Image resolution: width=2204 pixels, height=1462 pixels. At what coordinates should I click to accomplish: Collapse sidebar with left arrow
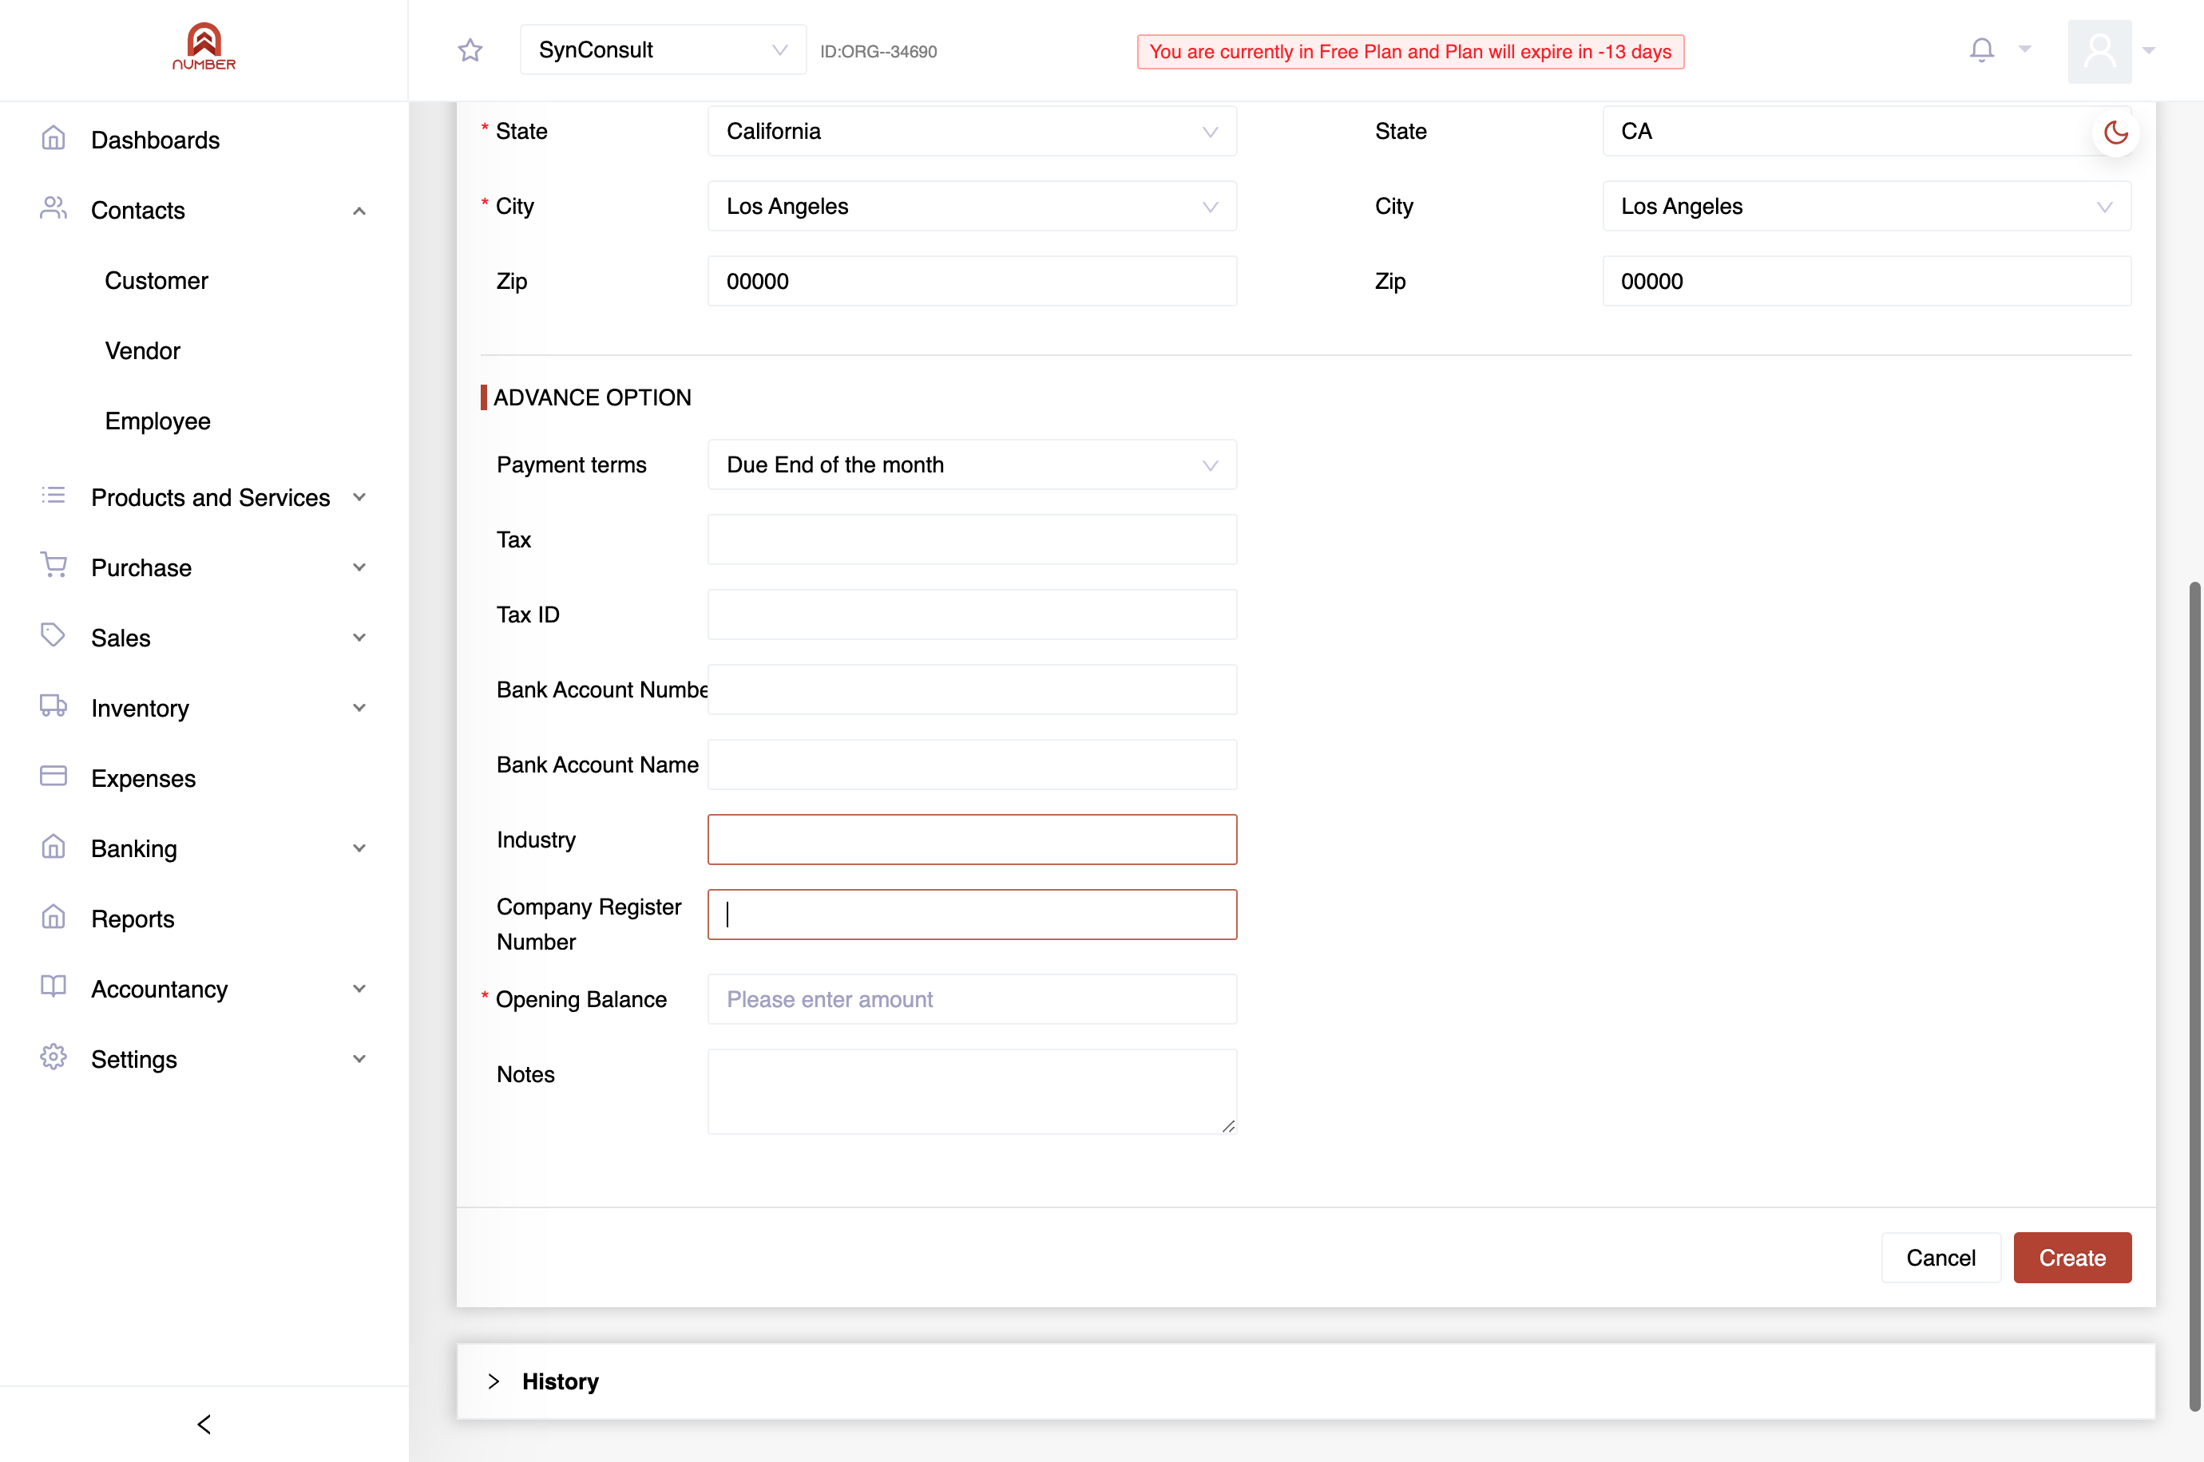pyautogui.click(x=204, y=1424)
